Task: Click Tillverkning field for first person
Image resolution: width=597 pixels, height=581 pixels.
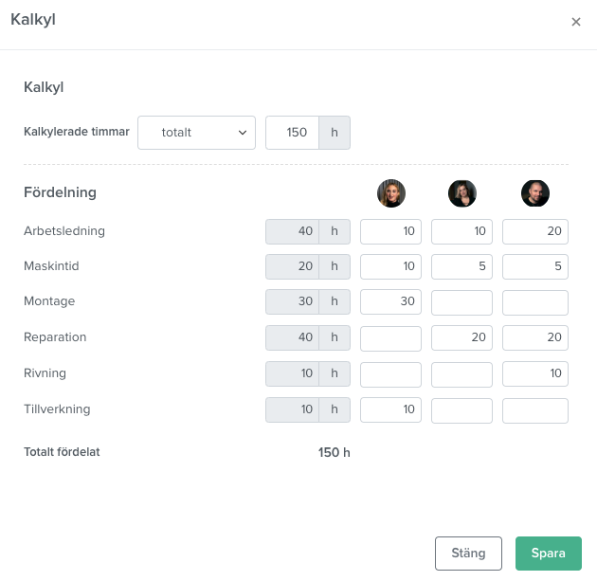Action: pos(390,410)
